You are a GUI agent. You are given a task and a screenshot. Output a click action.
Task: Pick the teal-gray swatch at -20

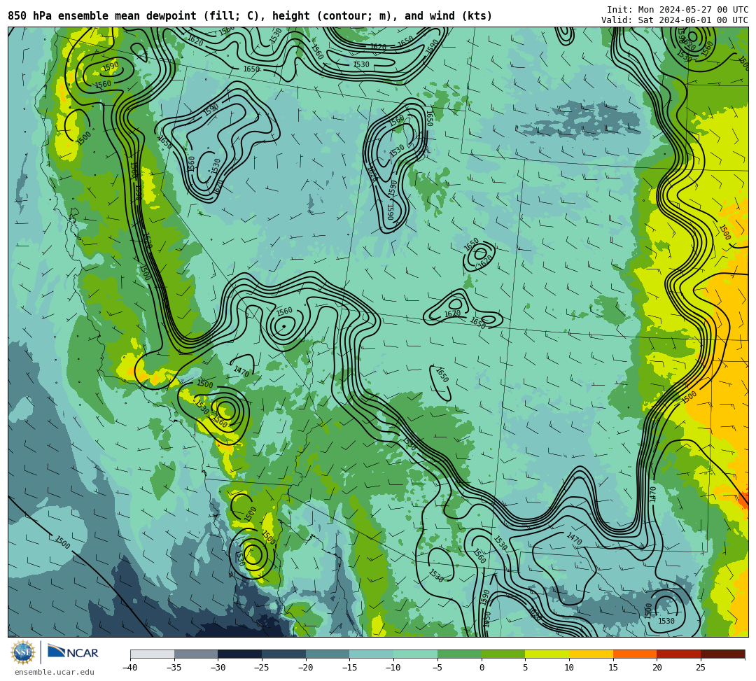(x=328, y=654)
